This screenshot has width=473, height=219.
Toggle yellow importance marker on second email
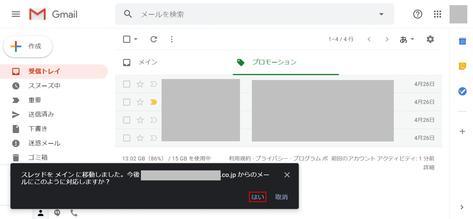(x=154, y=102)
